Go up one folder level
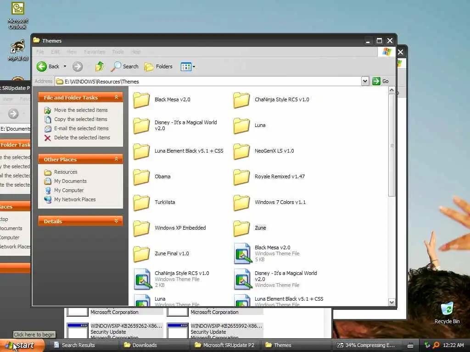 pos(100,66)
